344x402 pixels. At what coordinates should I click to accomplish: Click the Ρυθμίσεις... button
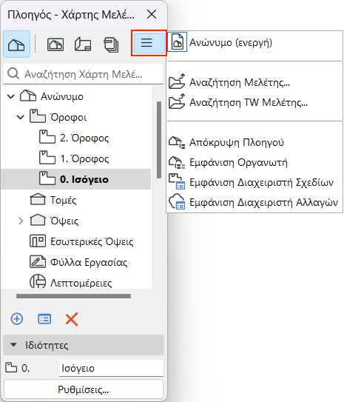coord(84,389)
